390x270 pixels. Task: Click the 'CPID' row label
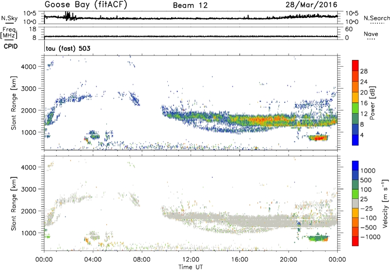11,46
